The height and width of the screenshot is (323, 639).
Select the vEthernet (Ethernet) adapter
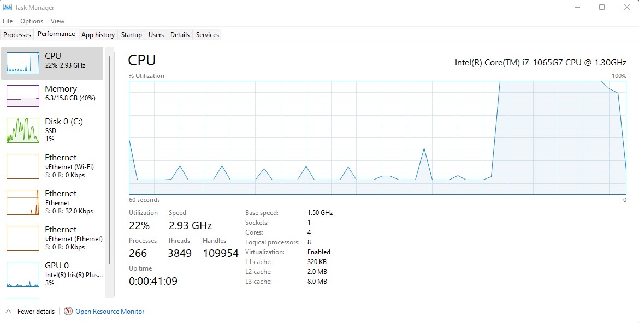pos(53,238)
